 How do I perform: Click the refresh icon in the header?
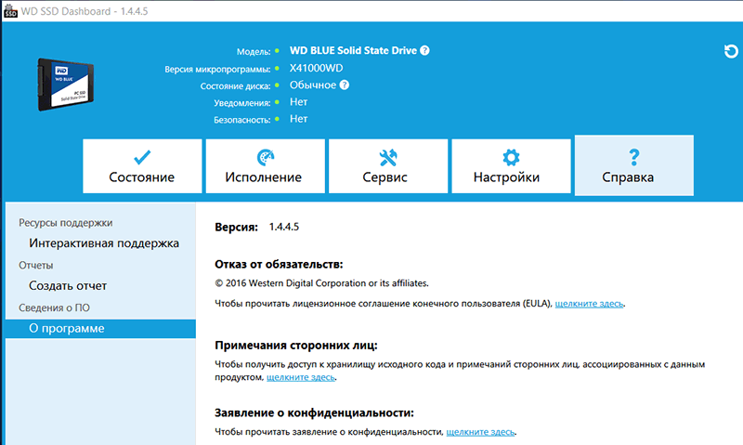731,51
